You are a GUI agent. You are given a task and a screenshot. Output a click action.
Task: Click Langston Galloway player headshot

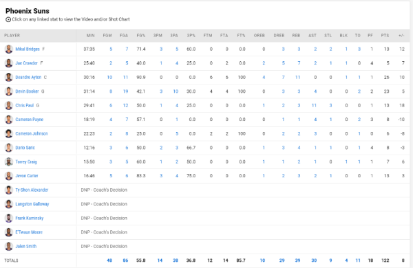pyautogui.click(x=9, y=204)
